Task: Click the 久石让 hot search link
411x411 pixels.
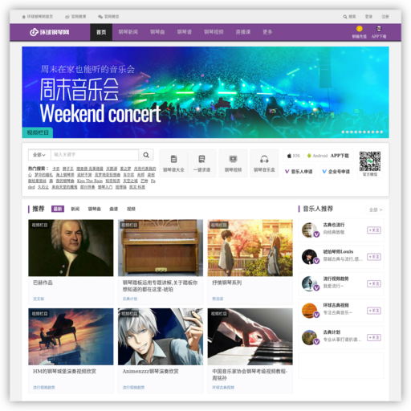Action: click(x=43, y=187)
